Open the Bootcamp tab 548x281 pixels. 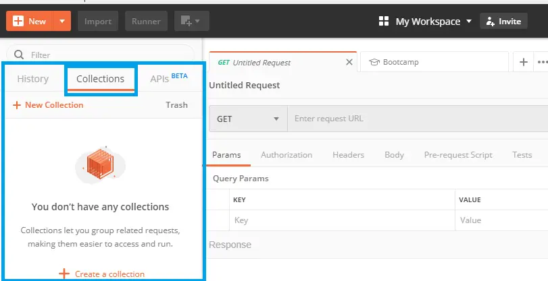coord(432,62)
